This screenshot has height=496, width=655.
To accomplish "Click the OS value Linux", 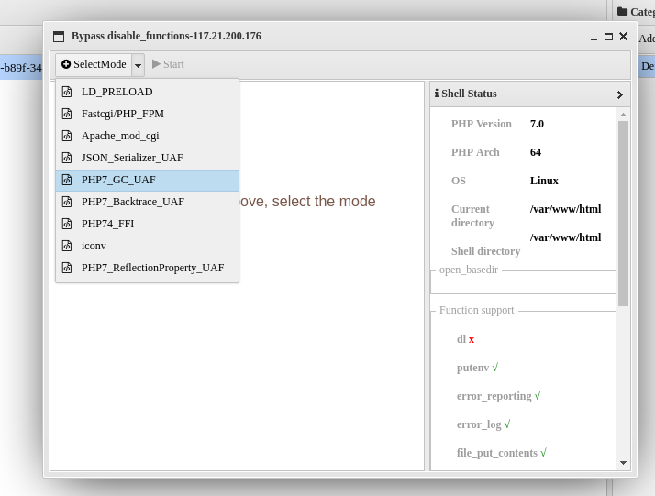I will 544,181.
